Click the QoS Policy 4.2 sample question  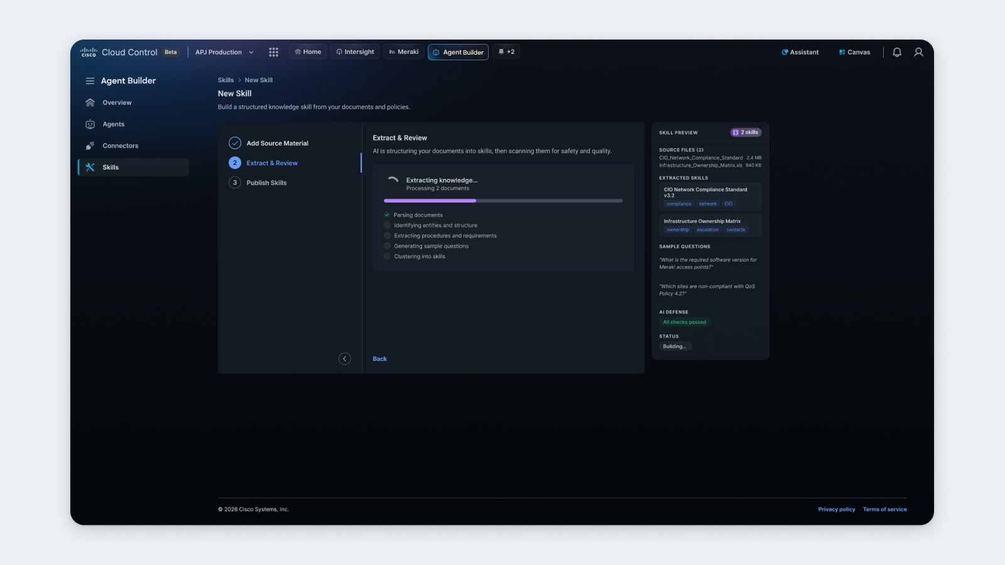point(707,290)
